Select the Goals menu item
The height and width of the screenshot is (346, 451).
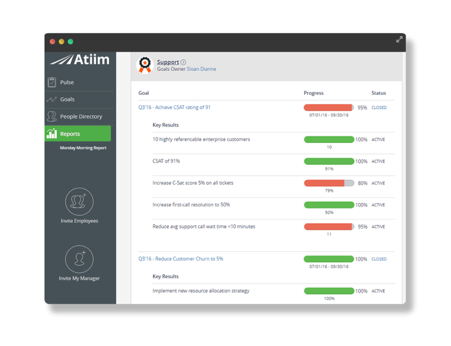(x=67, y=100)
